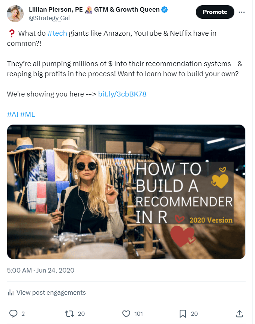
Task: Open the #ML hashtag
Action: 28,114
